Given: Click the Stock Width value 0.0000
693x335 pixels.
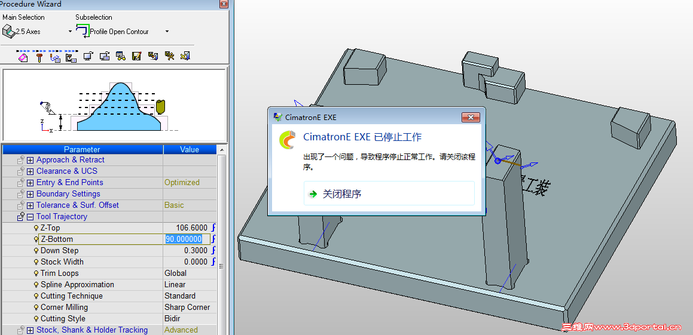Looking at the screenshot, I should coord(196,262).
